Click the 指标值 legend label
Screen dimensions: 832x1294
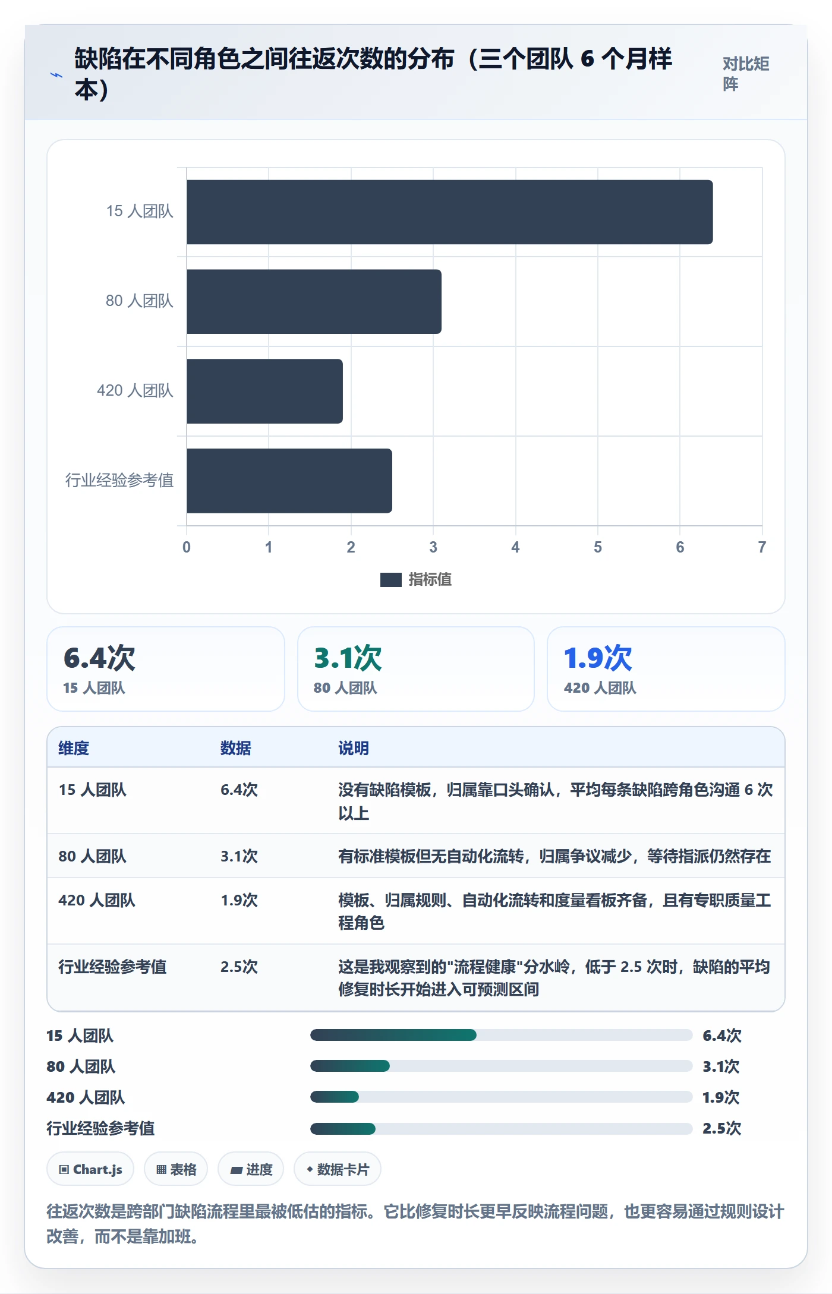tap(430, 579)
